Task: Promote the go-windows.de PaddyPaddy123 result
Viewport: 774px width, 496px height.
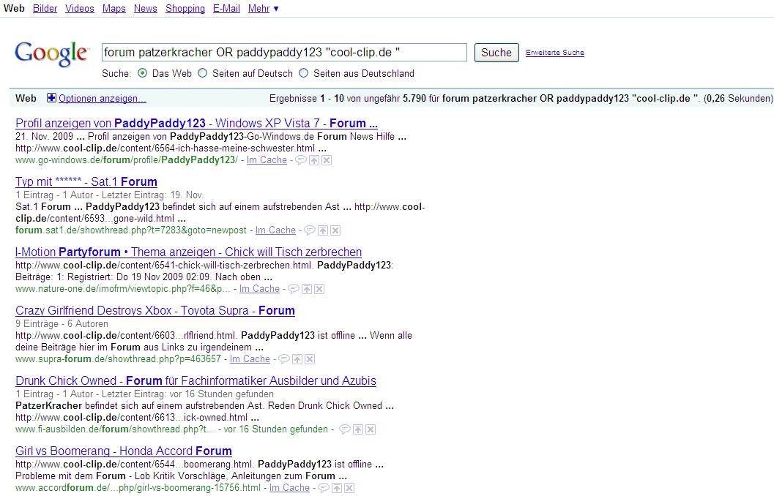Action: click(x=314, y=160)
